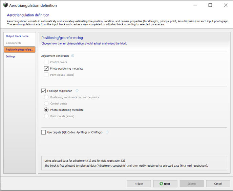Click the info icon beside Adjustment constraints
Screen dimensions: 233x191
pos(73,56)
